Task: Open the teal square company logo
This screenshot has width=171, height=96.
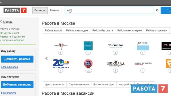Action: click(88, 46)
